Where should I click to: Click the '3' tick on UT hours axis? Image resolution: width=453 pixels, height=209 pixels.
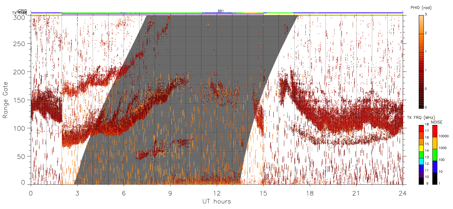pos(77,193)
